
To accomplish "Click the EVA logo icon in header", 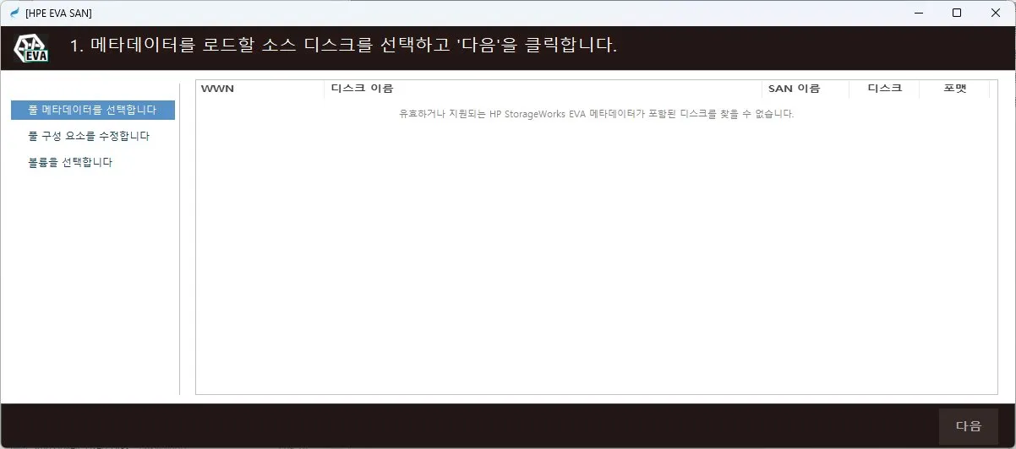I will tap(30, 47).
